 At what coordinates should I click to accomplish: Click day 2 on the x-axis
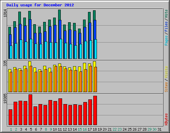click(16, 129)
